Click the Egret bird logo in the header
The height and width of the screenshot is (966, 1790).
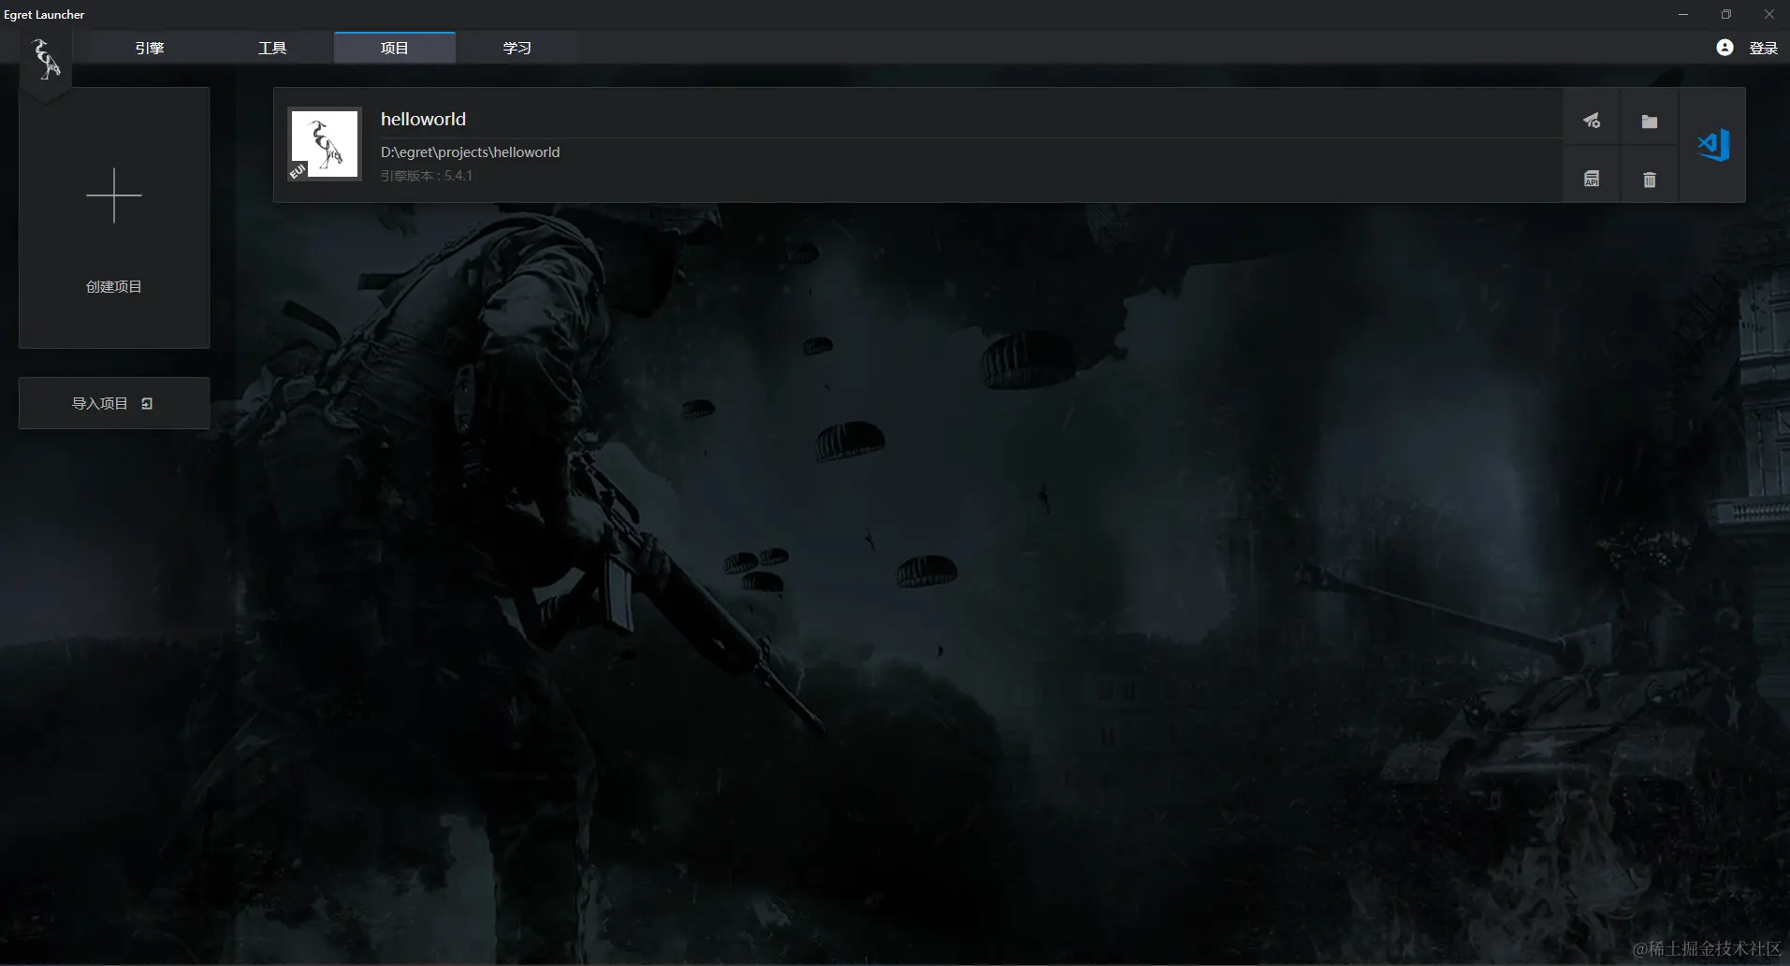point(46,59)
